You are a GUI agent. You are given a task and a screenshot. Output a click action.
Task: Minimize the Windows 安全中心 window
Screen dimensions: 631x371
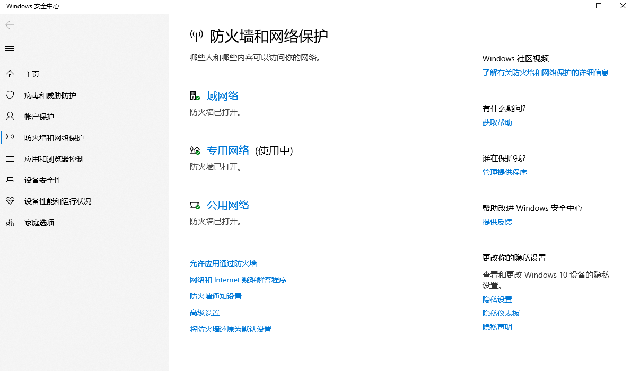pyautogui.click(x=574, y=6)
